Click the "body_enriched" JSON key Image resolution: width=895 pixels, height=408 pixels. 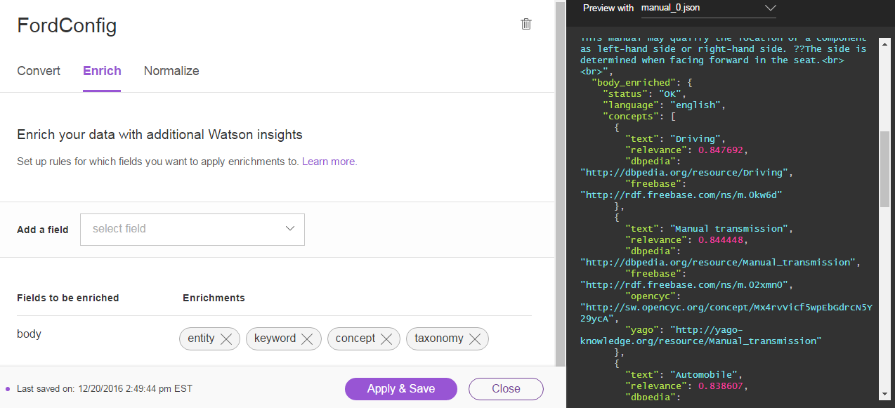(634, 82)
